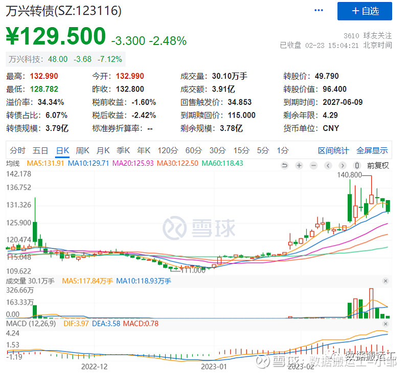Screen dimensions: 409x374
Task: Select the 年K chart tab
Action: pos(144,150)
